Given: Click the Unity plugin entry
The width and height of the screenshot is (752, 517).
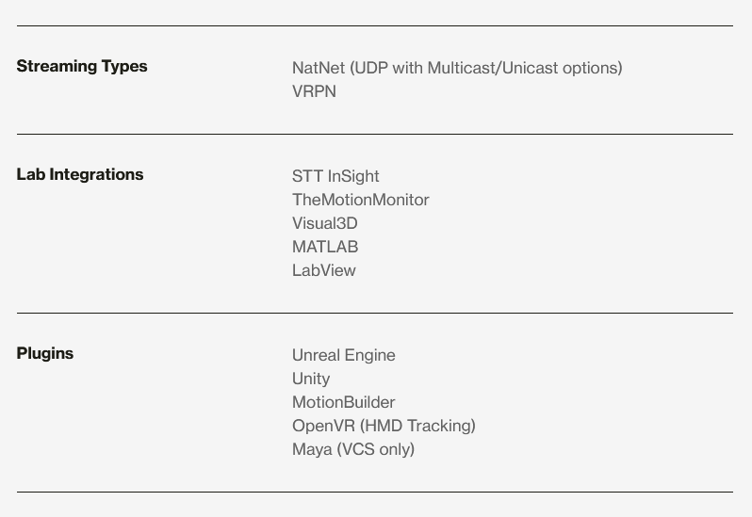Looking at the screenshot, I should click(x=311, y=379).
